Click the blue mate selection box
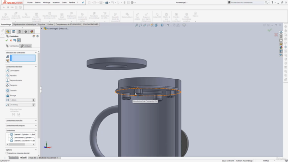 [x=22, y=58]
